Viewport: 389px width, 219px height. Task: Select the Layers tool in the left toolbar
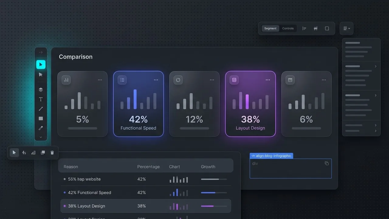point(41,89)
